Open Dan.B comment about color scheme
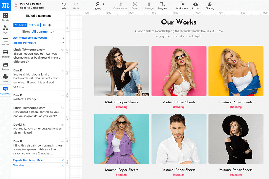 [38, 78]
